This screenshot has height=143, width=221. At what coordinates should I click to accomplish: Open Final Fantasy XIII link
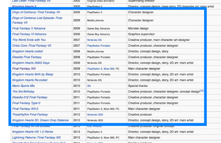point(24,69)
